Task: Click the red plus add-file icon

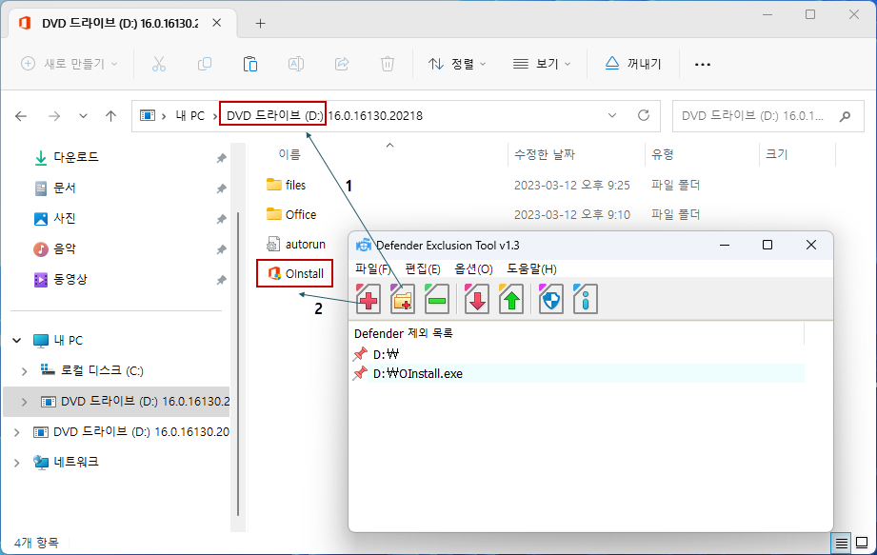Action: coord(368,299)
